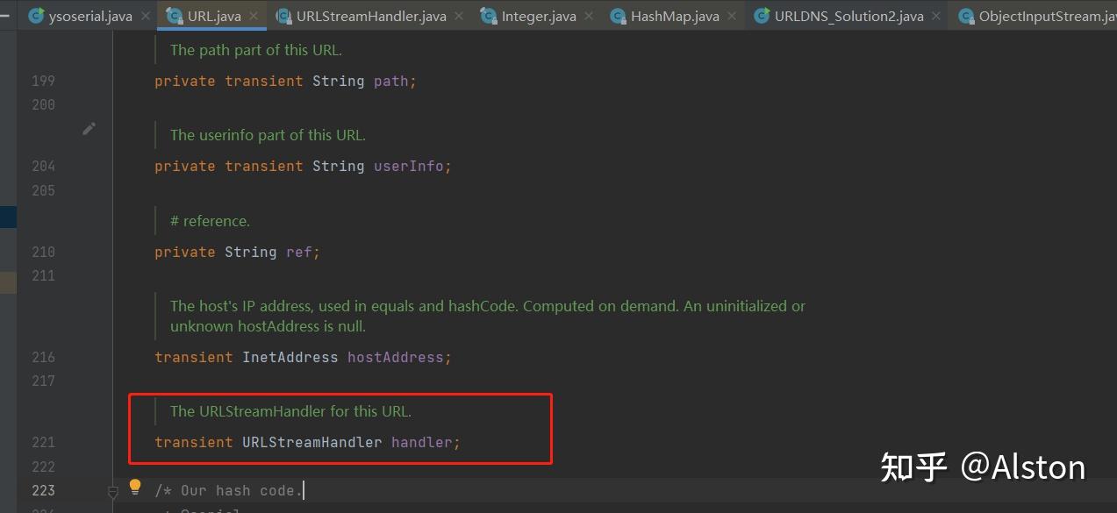This screenshot has height=513, width=1117.
Task: Click the class icon on URLStreamHandler.java tab
Action: coord(283,16)
